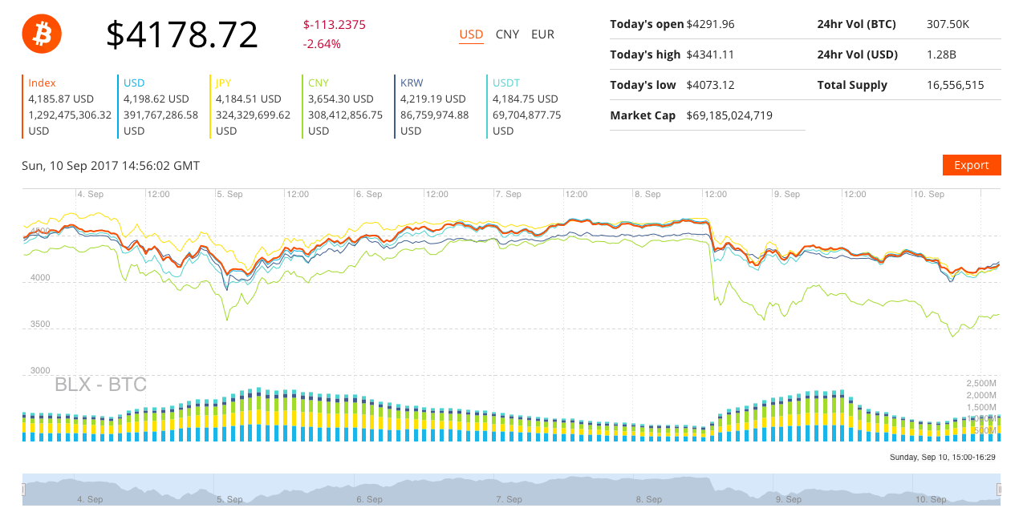The width and height of the screenshot is (1023, 516).
Task: Click the KRW volume 86,759,974.88
Action: pos(435,115)
